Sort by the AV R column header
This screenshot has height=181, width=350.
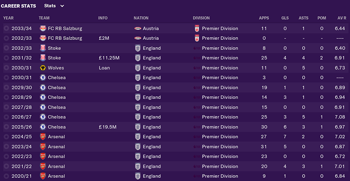pos(341,18)
